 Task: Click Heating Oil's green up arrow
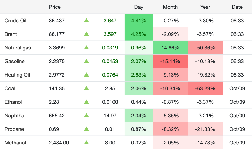(86, 75)
